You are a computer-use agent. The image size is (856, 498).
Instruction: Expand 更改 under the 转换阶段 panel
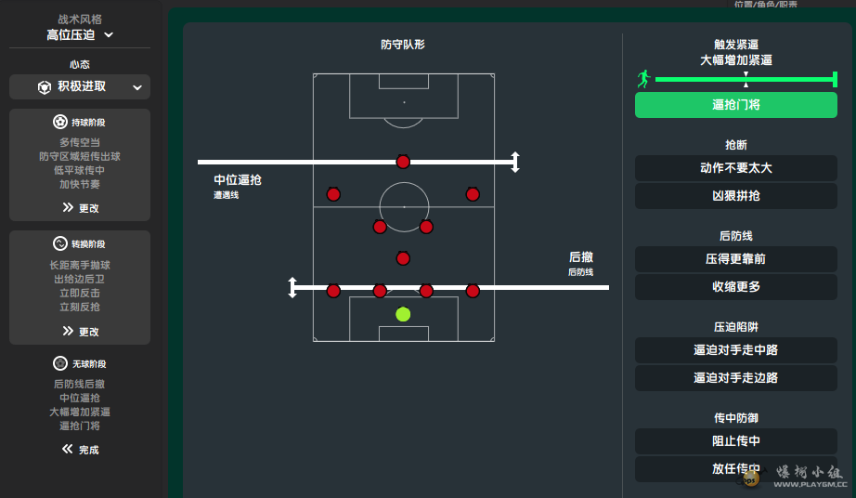pos(80,331)
